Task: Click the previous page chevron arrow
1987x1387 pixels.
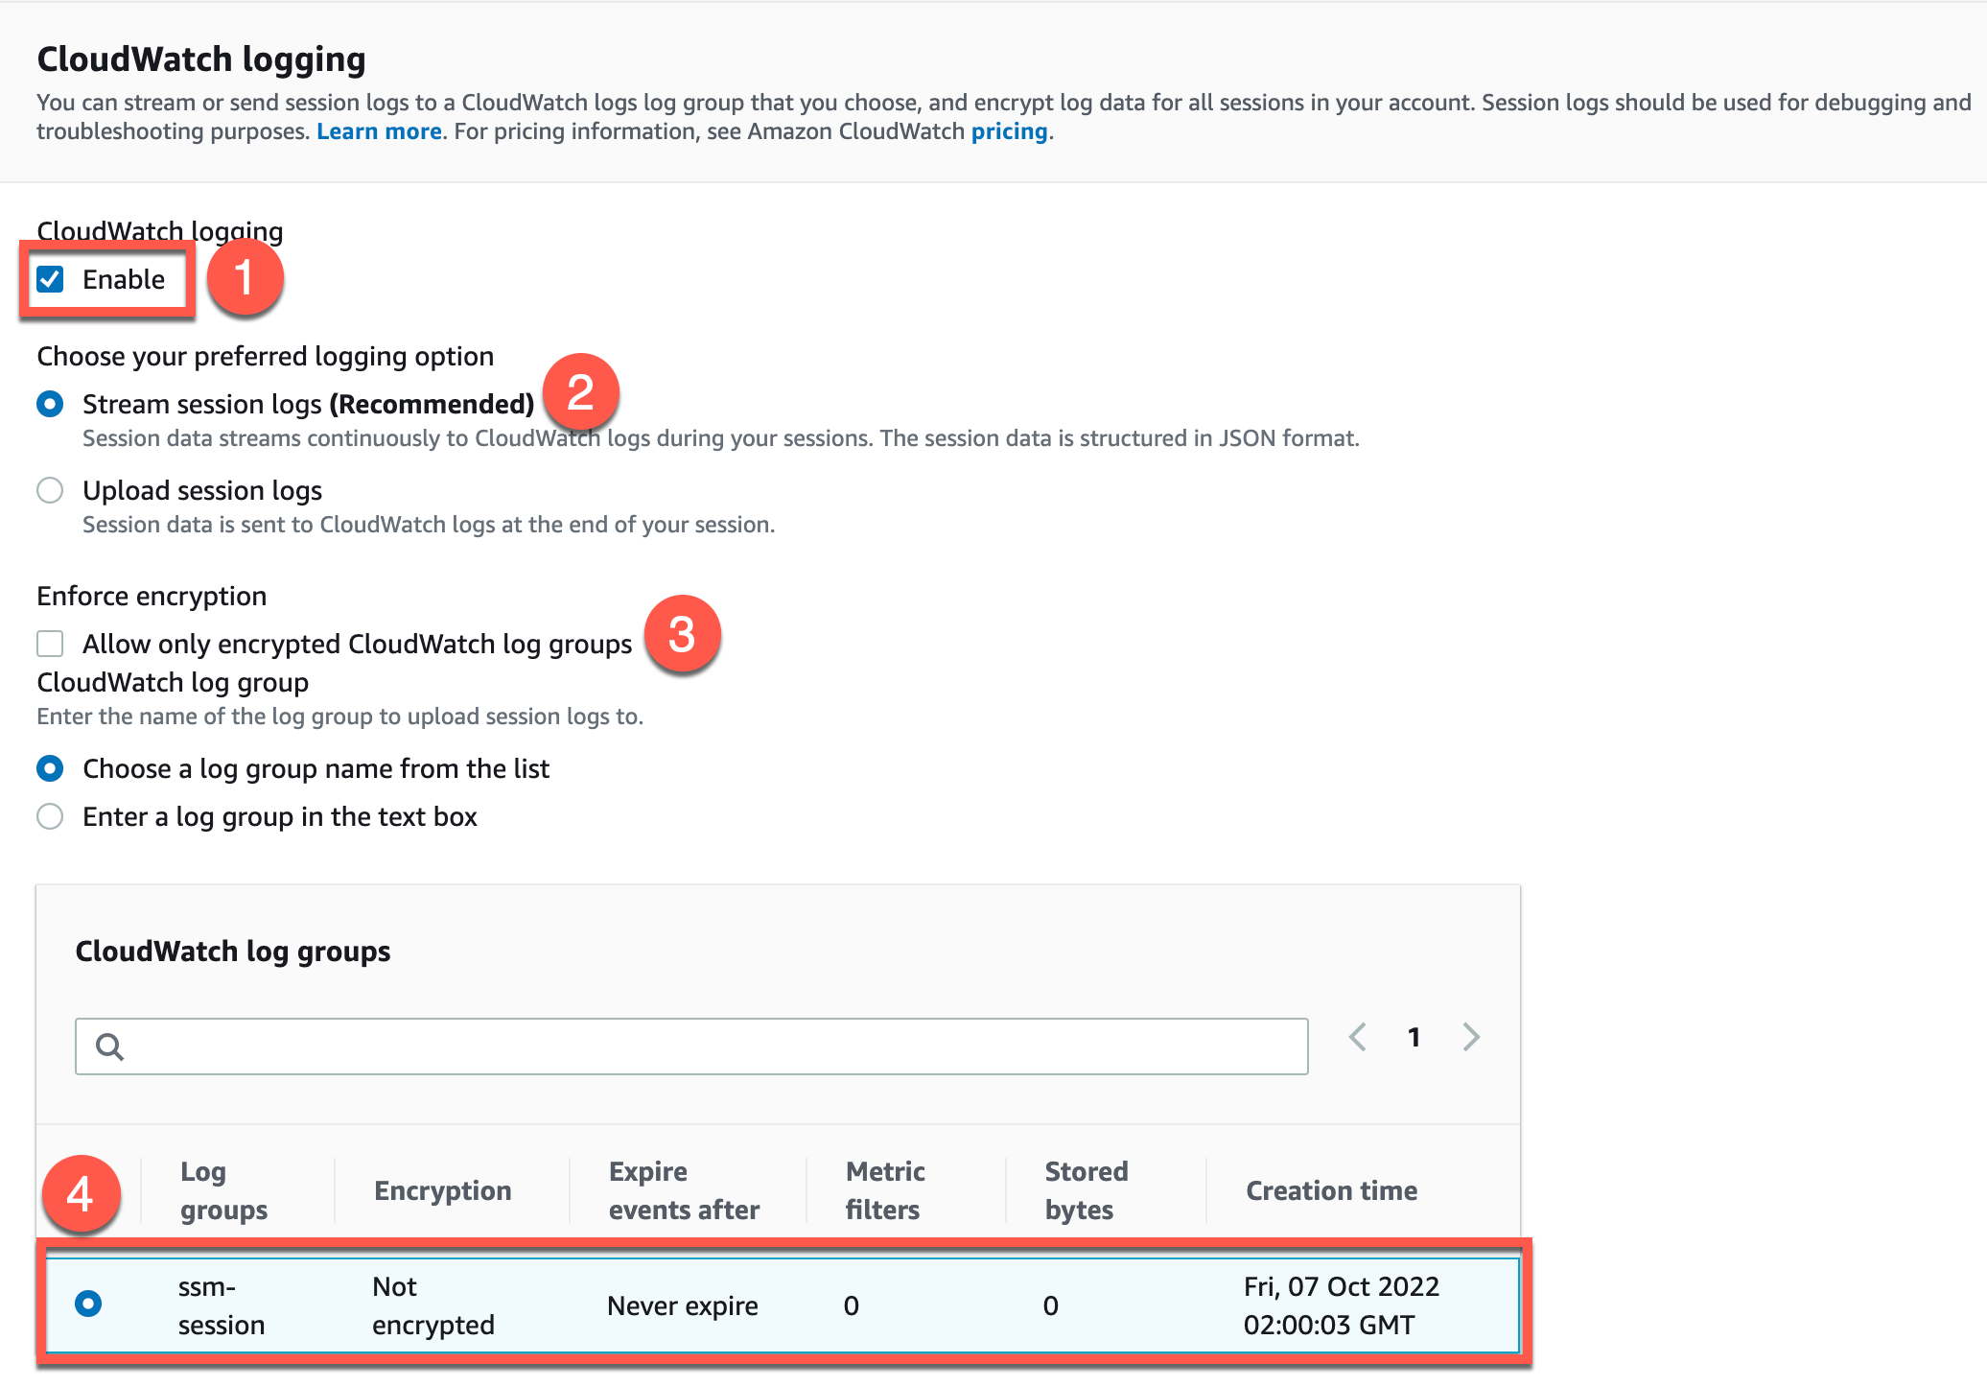Action: (1356, 1037)
